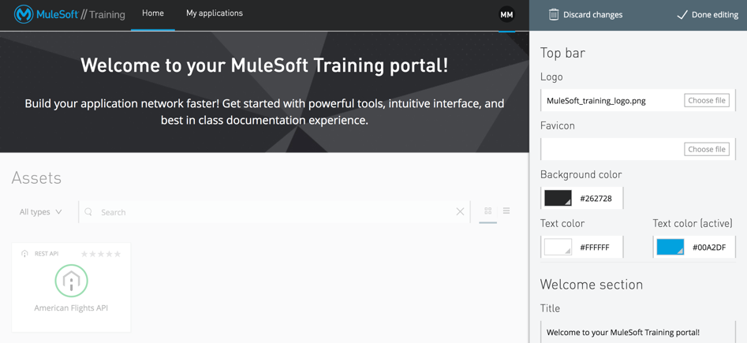Rate American Flights API five stars

coord(118,254)
